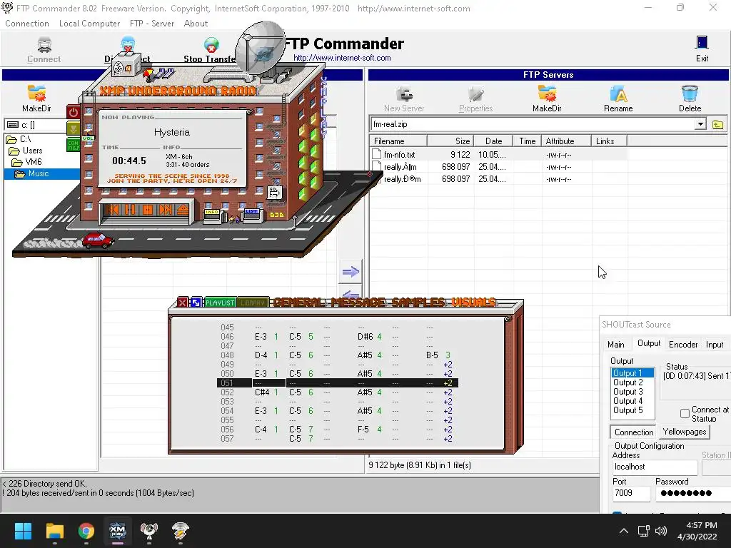Open Chrome from taskbar
The image size is (731, 548).
(x=86, y=531)
